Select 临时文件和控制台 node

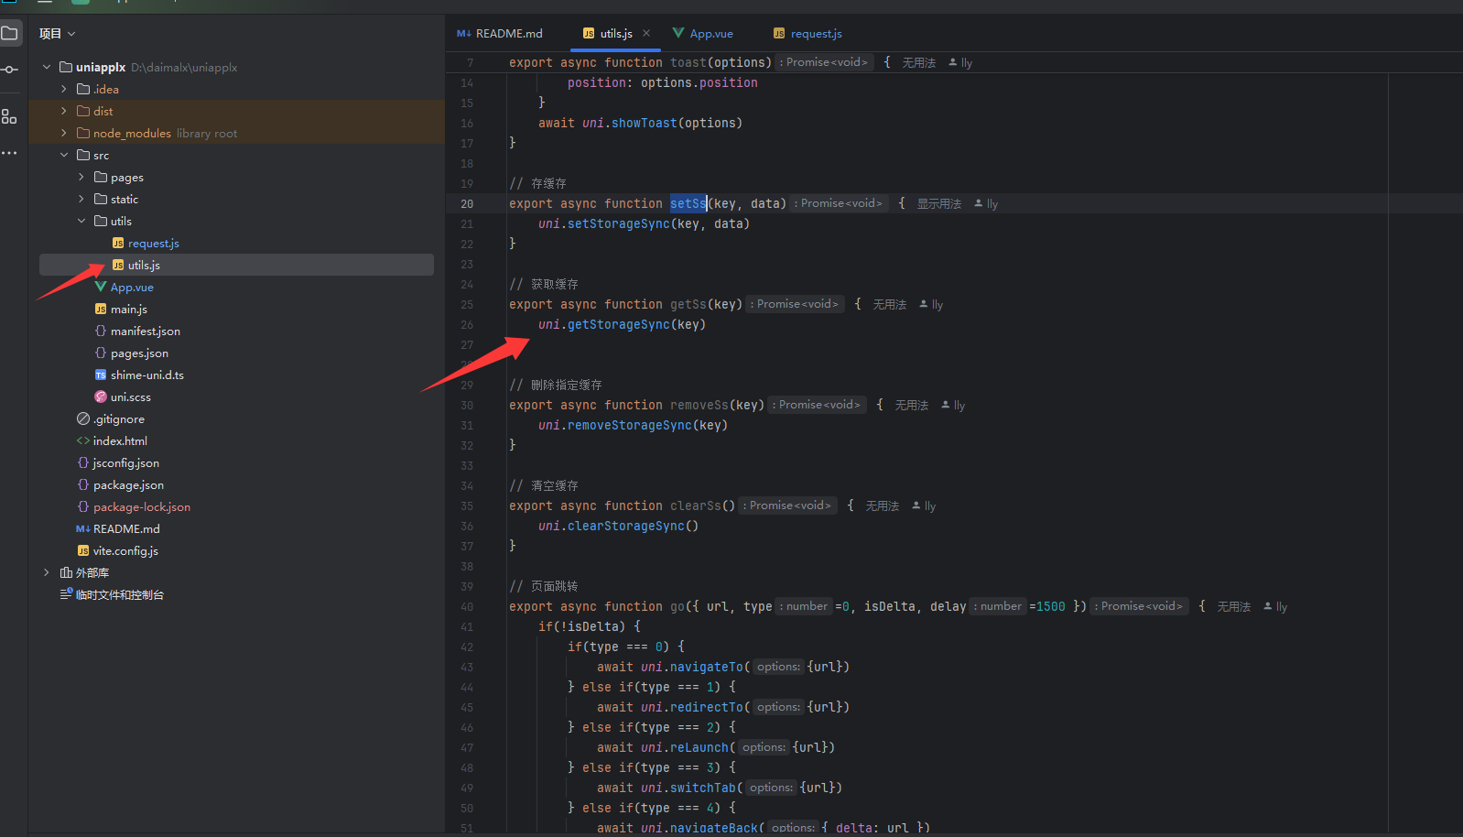point(119,594)
